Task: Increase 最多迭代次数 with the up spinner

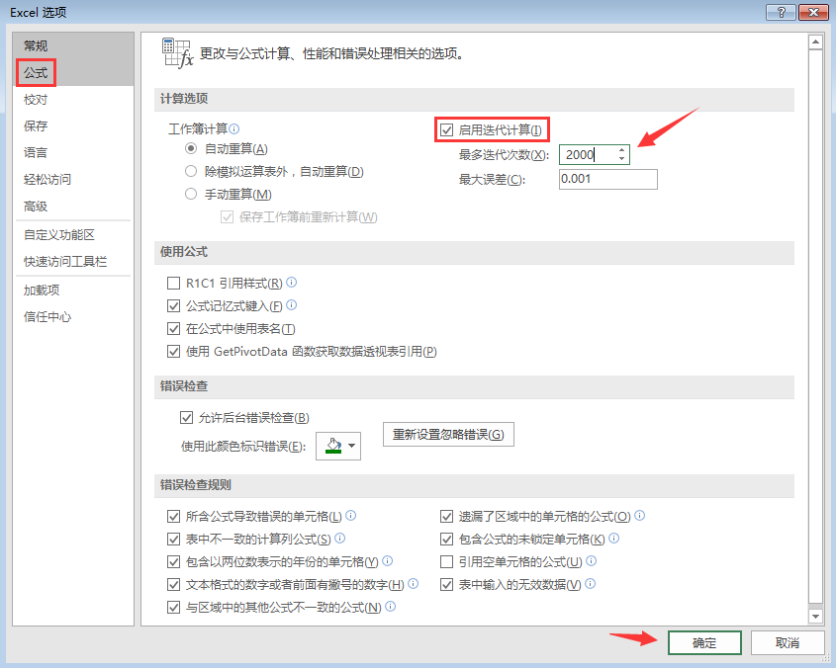Action: point(621,150)
